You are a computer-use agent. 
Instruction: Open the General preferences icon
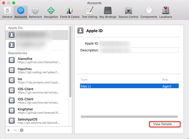(x=7, y=10)
